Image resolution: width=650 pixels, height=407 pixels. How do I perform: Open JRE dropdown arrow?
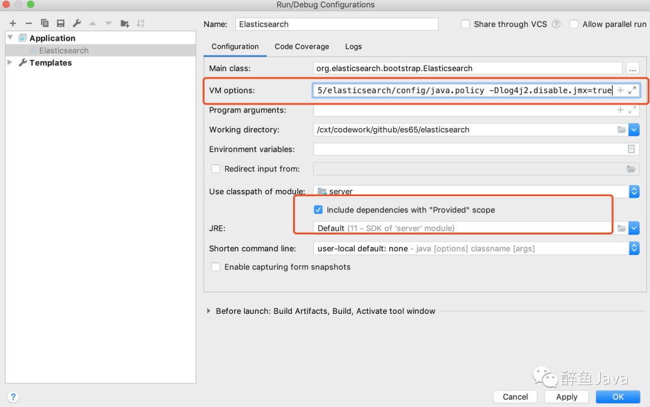coord(634,228)
